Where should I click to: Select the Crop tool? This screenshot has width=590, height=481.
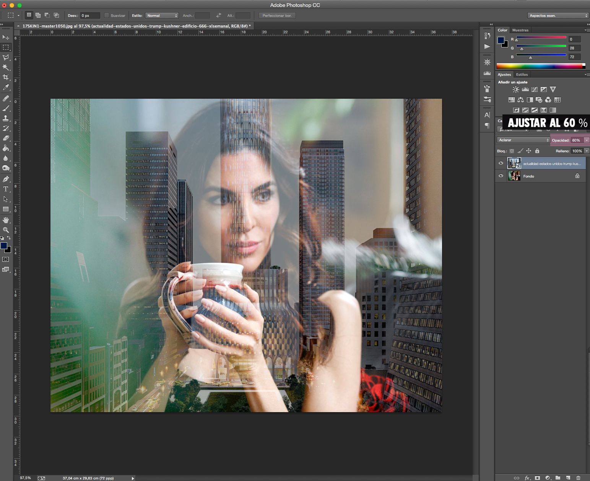[x=6, y=77]
